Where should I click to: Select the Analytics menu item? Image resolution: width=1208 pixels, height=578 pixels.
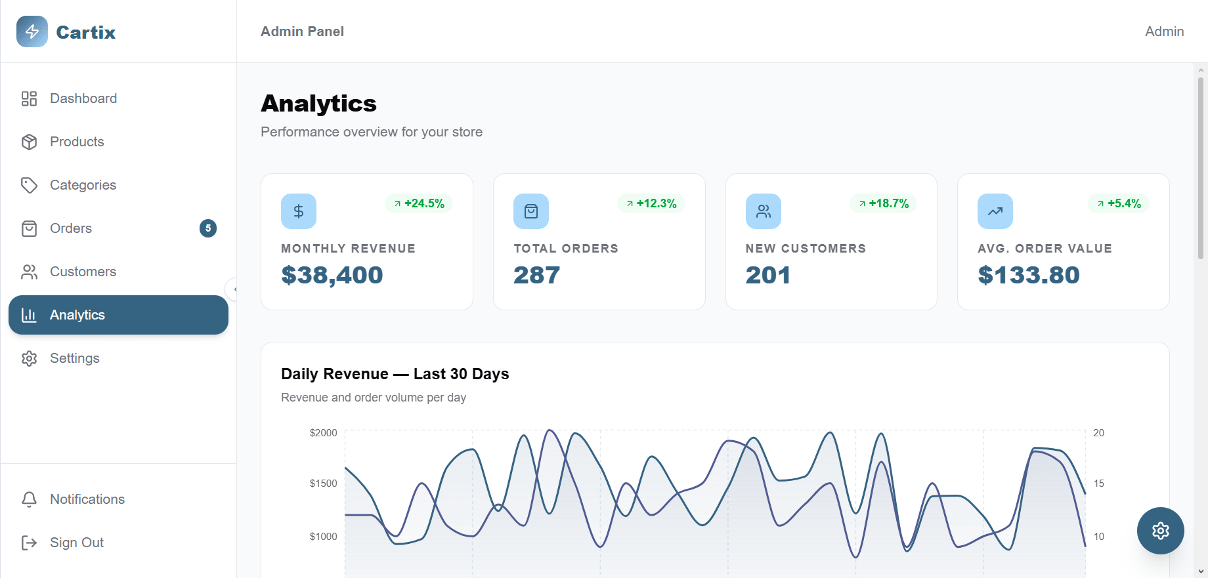118,315
